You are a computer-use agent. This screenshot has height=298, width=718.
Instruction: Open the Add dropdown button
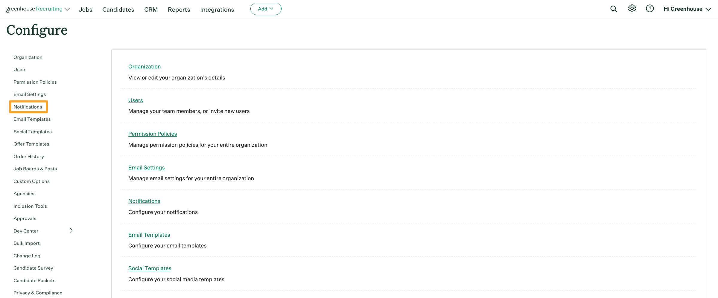[x=266, y=9]
